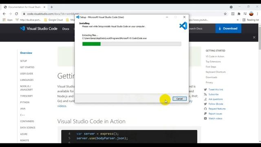The width and height of the screenshot is (261, 147).
Task: Expand the C++ sidebar section
Action: click(x=22, y=115)
